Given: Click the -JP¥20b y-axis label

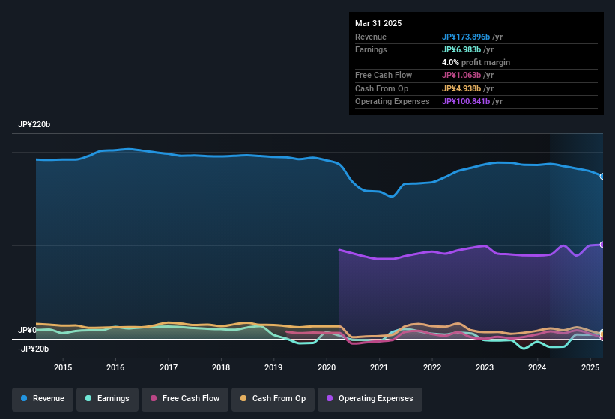Looking at the screenshot, I should click(34, 349).
